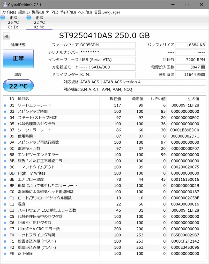
Task: Click the firmware field D005SDM1
Action: 107,45
